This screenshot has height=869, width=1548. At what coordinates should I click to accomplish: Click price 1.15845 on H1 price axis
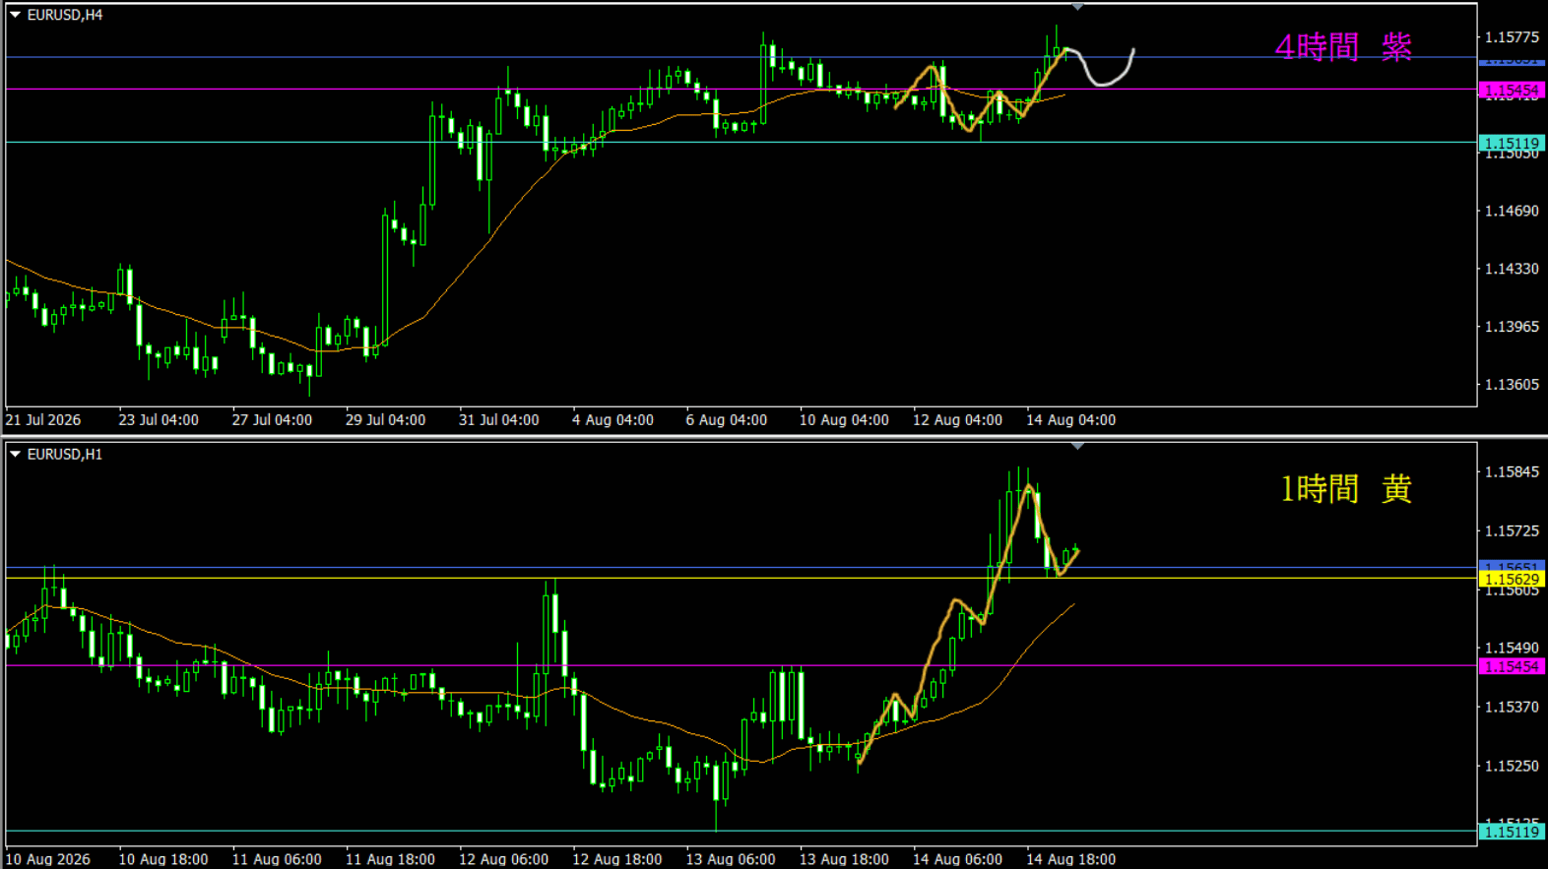(x=1512, y=472)
